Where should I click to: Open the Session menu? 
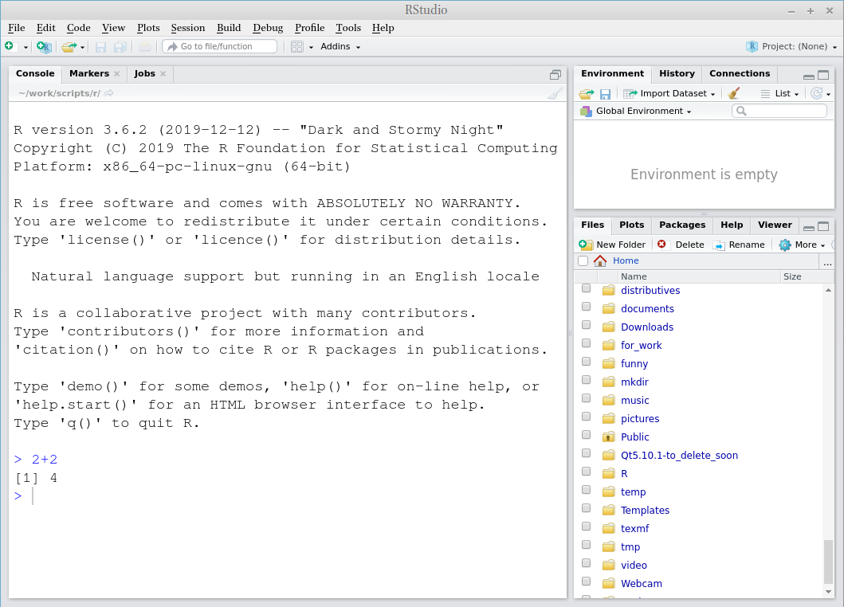(x=188, y=28)
